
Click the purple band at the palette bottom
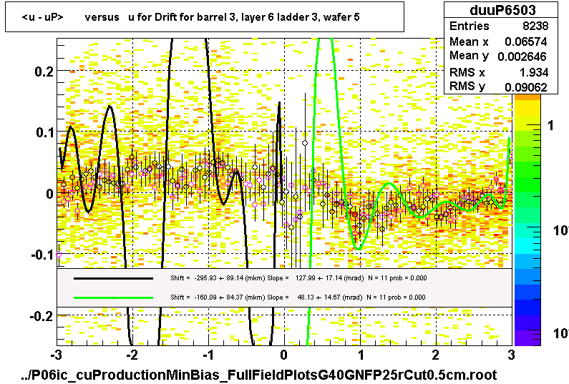(x=527, y=338)
